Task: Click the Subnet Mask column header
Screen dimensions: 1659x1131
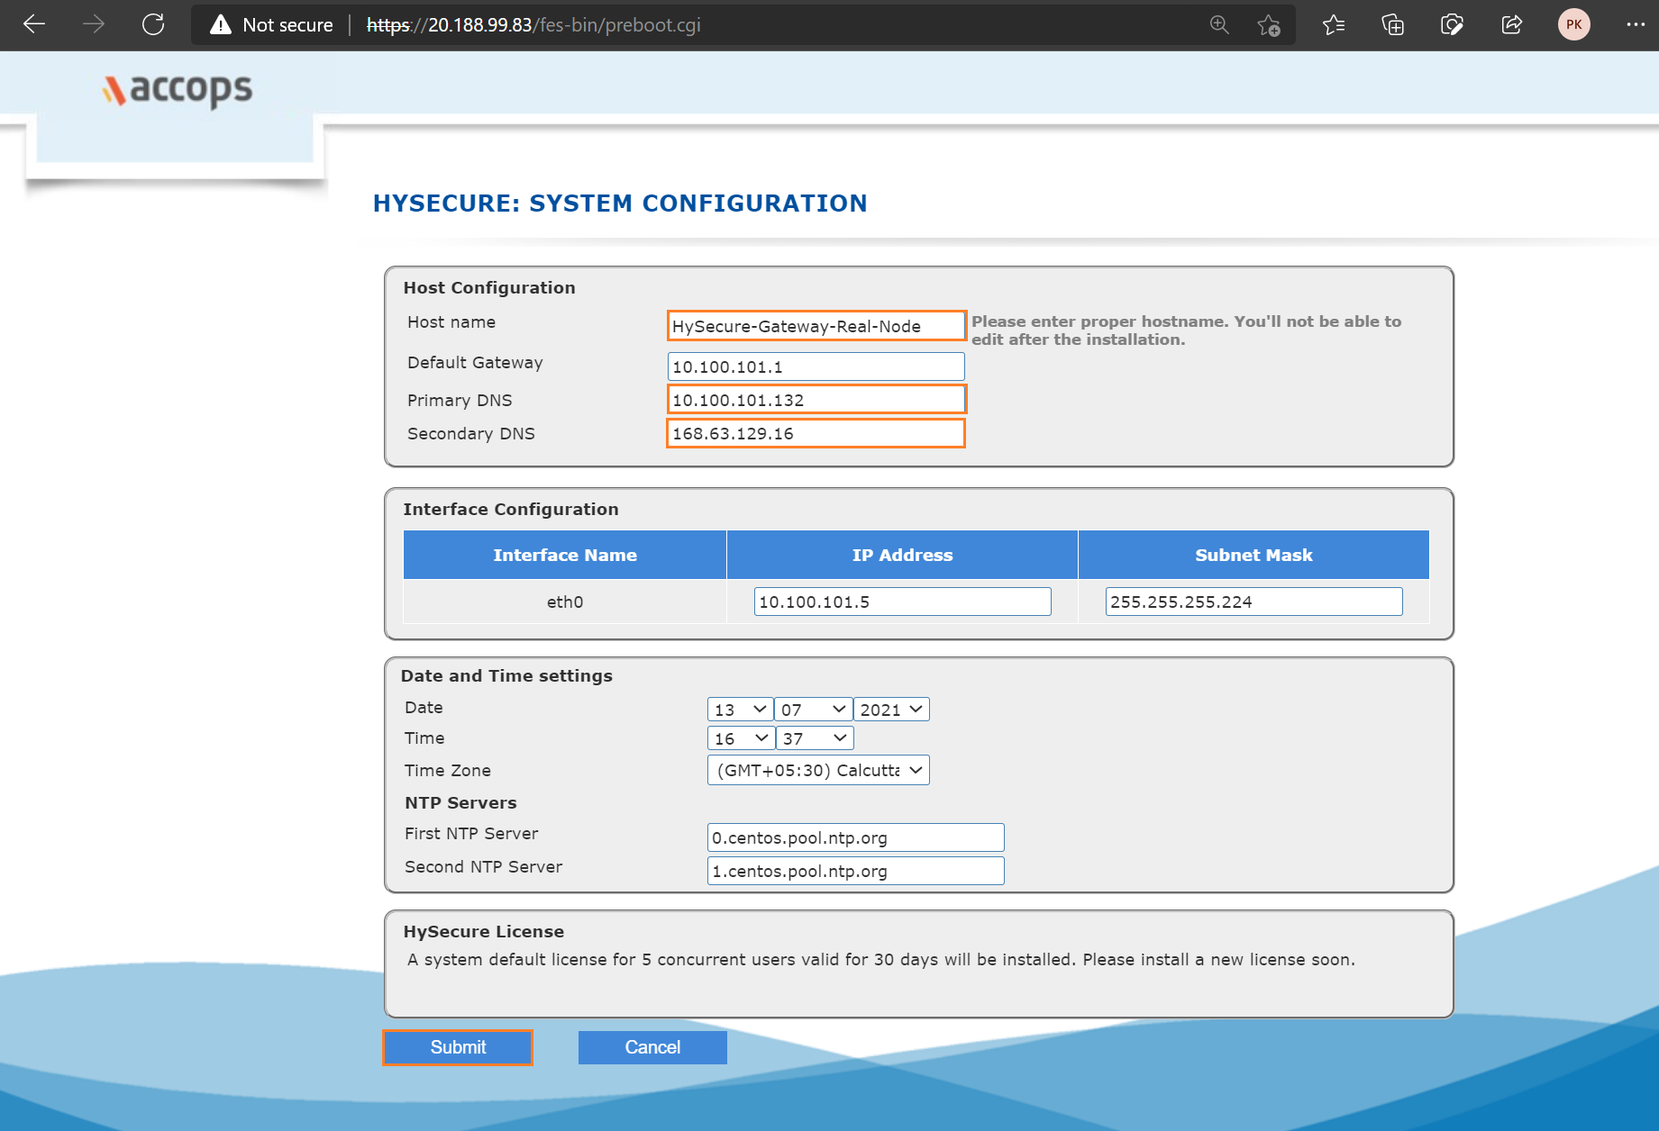Action: click(x=1253, y=555)
